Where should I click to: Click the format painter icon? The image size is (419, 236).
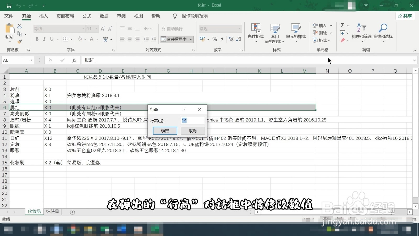(20, 41)
